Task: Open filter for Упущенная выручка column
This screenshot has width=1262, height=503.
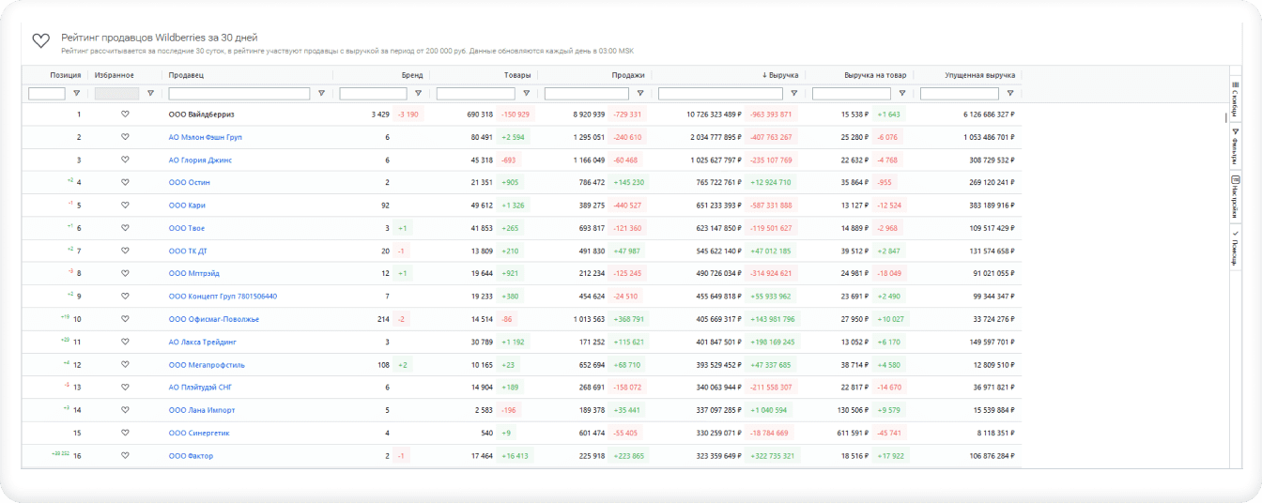Action: tap(1010, 94)
